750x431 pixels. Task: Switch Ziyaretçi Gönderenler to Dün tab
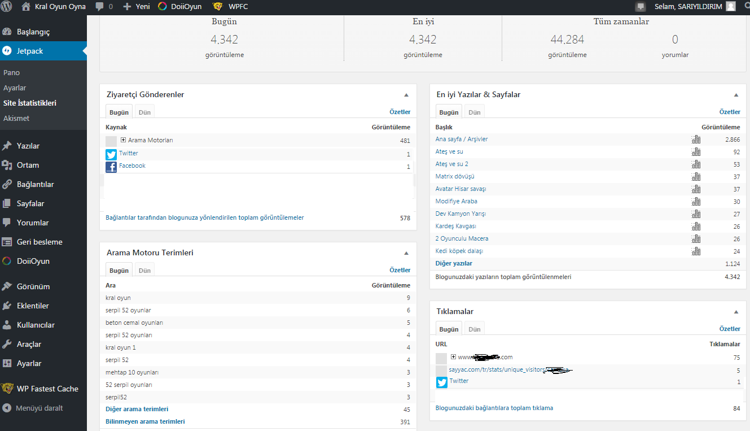coord(144,112)
